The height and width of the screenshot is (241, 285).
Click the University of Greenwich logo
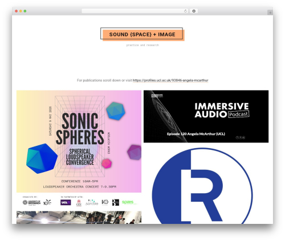pyautogui.click(x=31, y=202)
